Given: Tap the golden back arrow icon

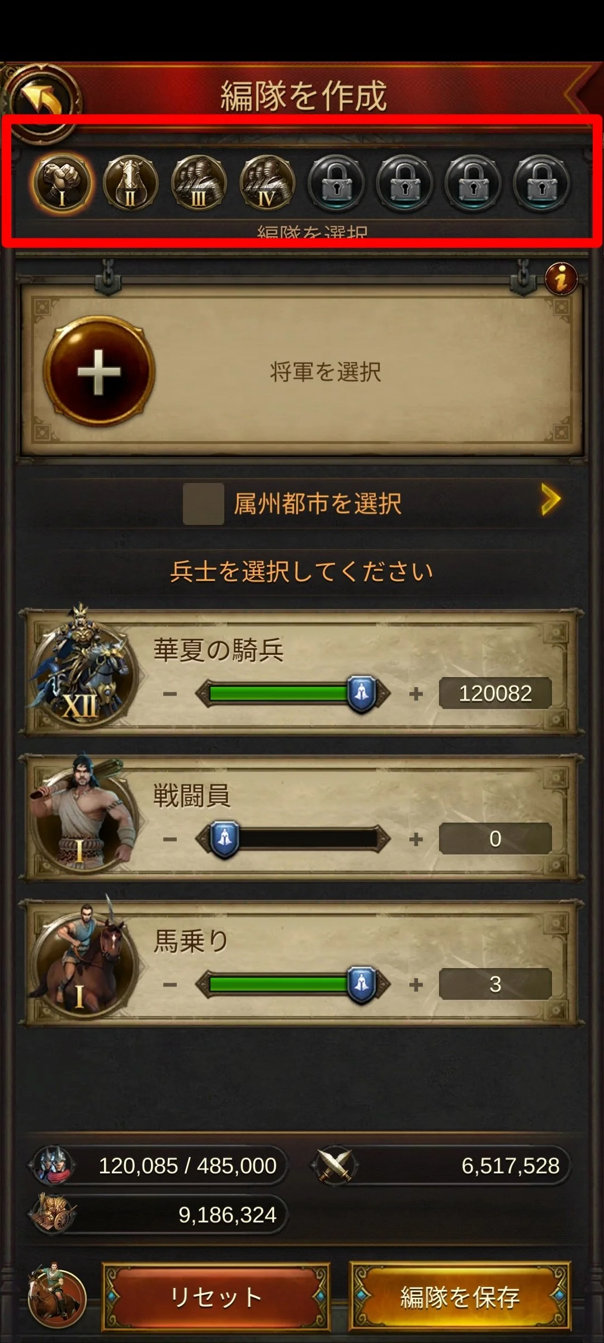Looking at the screenshot, I should pyautogui.click(x=44, y=101).
